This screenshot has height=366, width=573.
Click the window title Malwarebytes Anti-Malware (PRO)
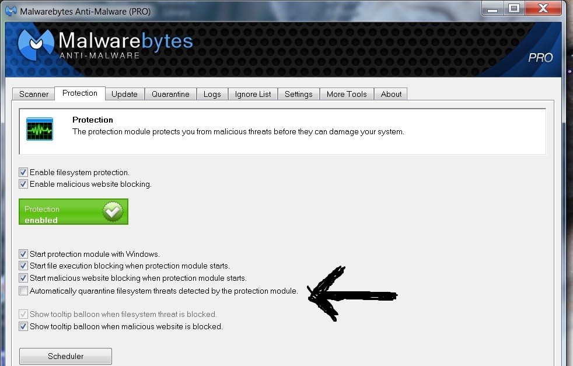85,11
